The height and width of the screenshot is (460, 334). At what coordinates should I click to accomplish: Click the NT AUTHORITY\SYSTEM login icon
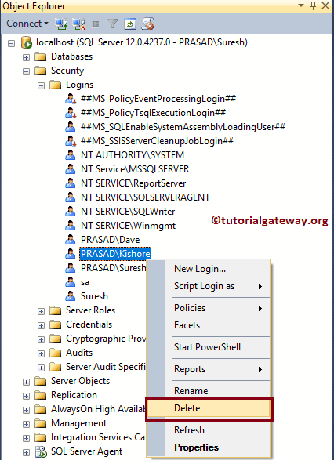(70, 155)
